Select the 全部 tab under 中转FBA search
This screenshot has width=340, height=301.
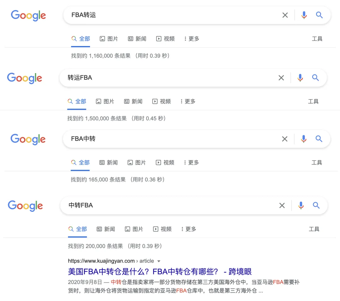(78, 229)
